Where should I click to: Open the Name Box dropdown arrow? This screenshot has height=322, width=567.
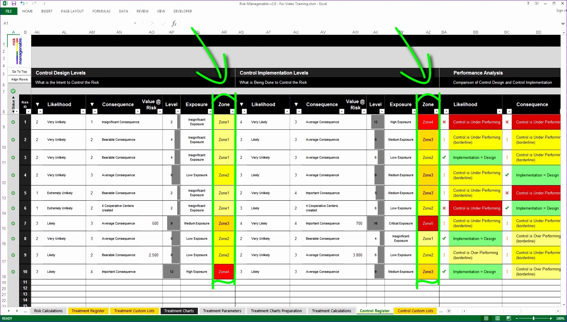(x=135, y=23)
